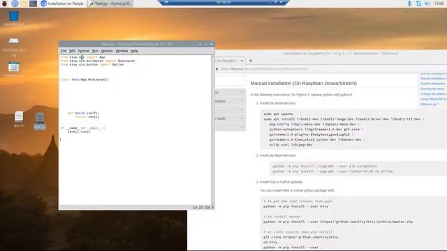Click the 'sudo apt update' command line
447x251 pixels.
278,114
